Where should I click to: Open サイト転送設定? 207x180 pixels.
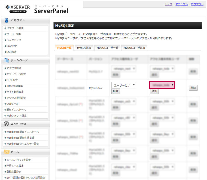click(x=25, y=92)
